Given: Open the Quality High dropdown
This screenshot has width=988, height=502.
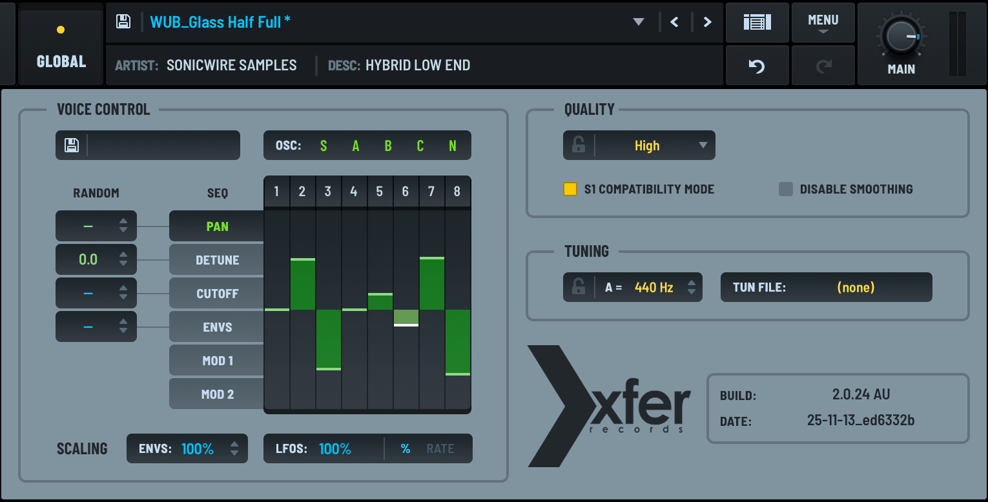Looking at the screenshot, I should (x=655, y=146).
